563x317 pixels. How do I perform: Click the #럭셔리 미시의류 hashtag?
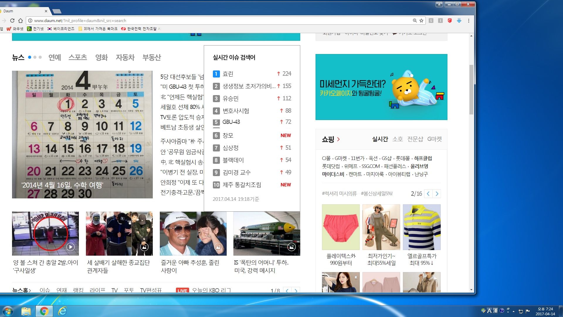(x=339, y=194)
